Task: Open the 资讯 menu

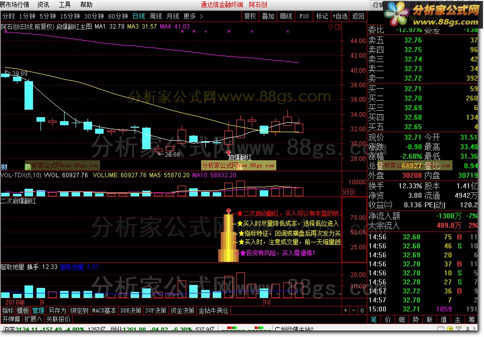Action: pyautogui.click(x=43, y=5)
